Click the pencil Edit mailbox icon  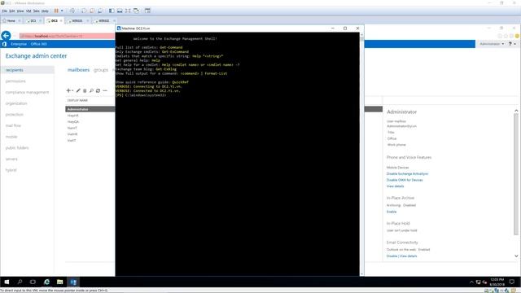click(x=78, y=90)
